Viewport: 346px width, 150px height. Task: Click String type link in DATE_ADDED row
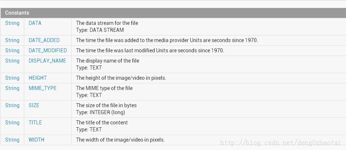click(x=12, y=40)
